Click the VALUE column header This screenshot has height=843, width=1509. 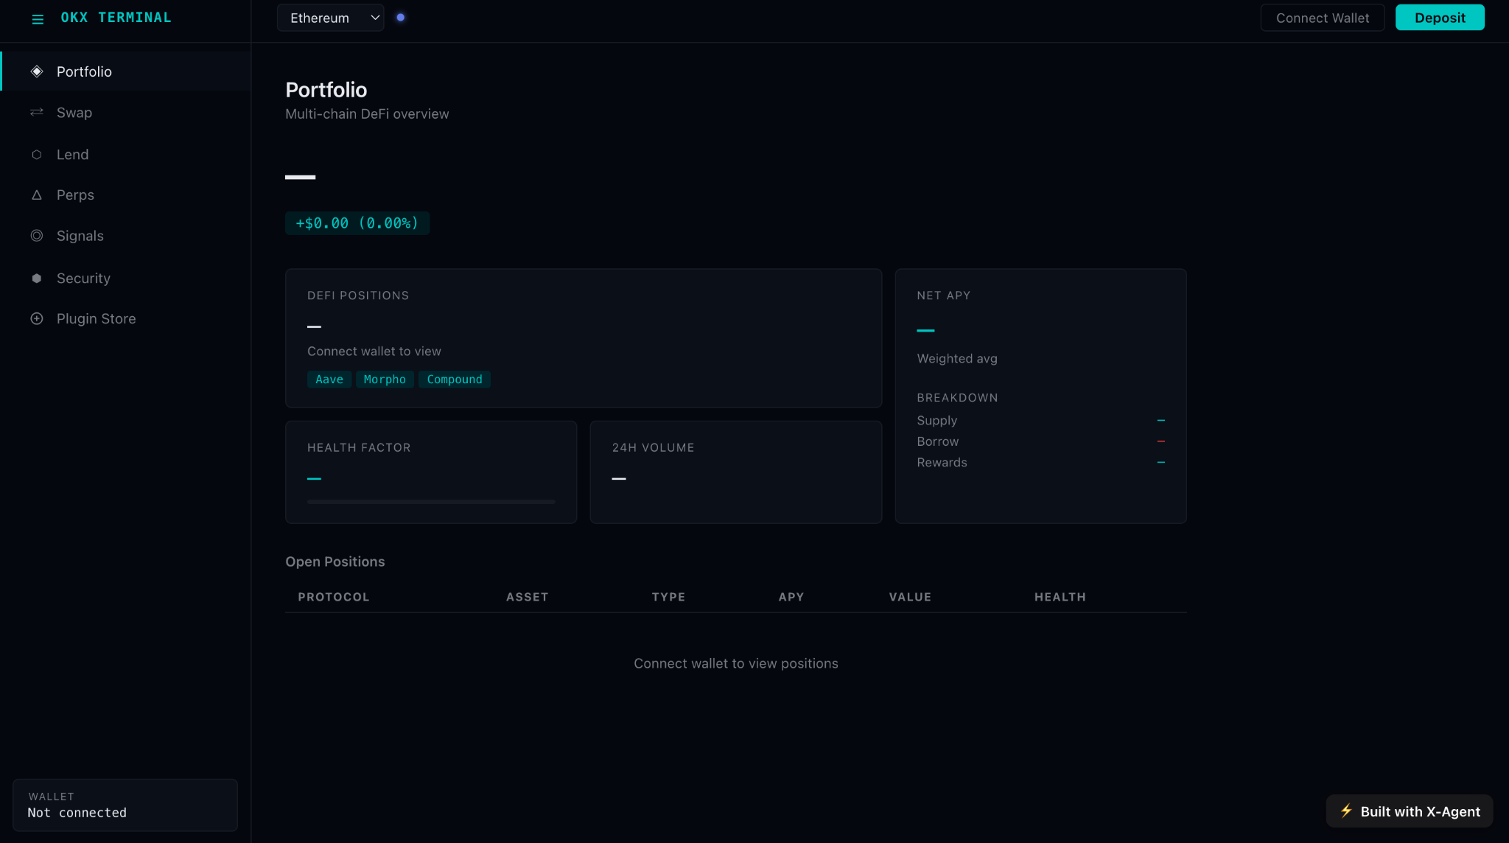point(910,597)
